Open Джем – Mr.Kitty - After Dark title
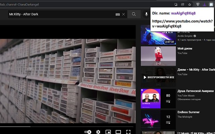 pyautogui.click(x=196, y=70)
